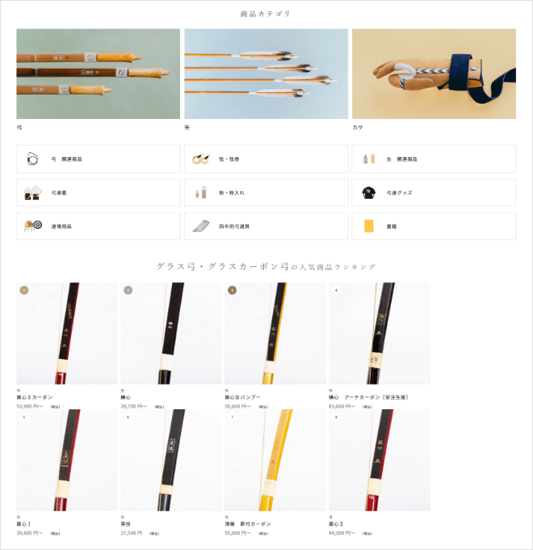Open the アーチカーボン [受注生産] product link

click(368, 397)
